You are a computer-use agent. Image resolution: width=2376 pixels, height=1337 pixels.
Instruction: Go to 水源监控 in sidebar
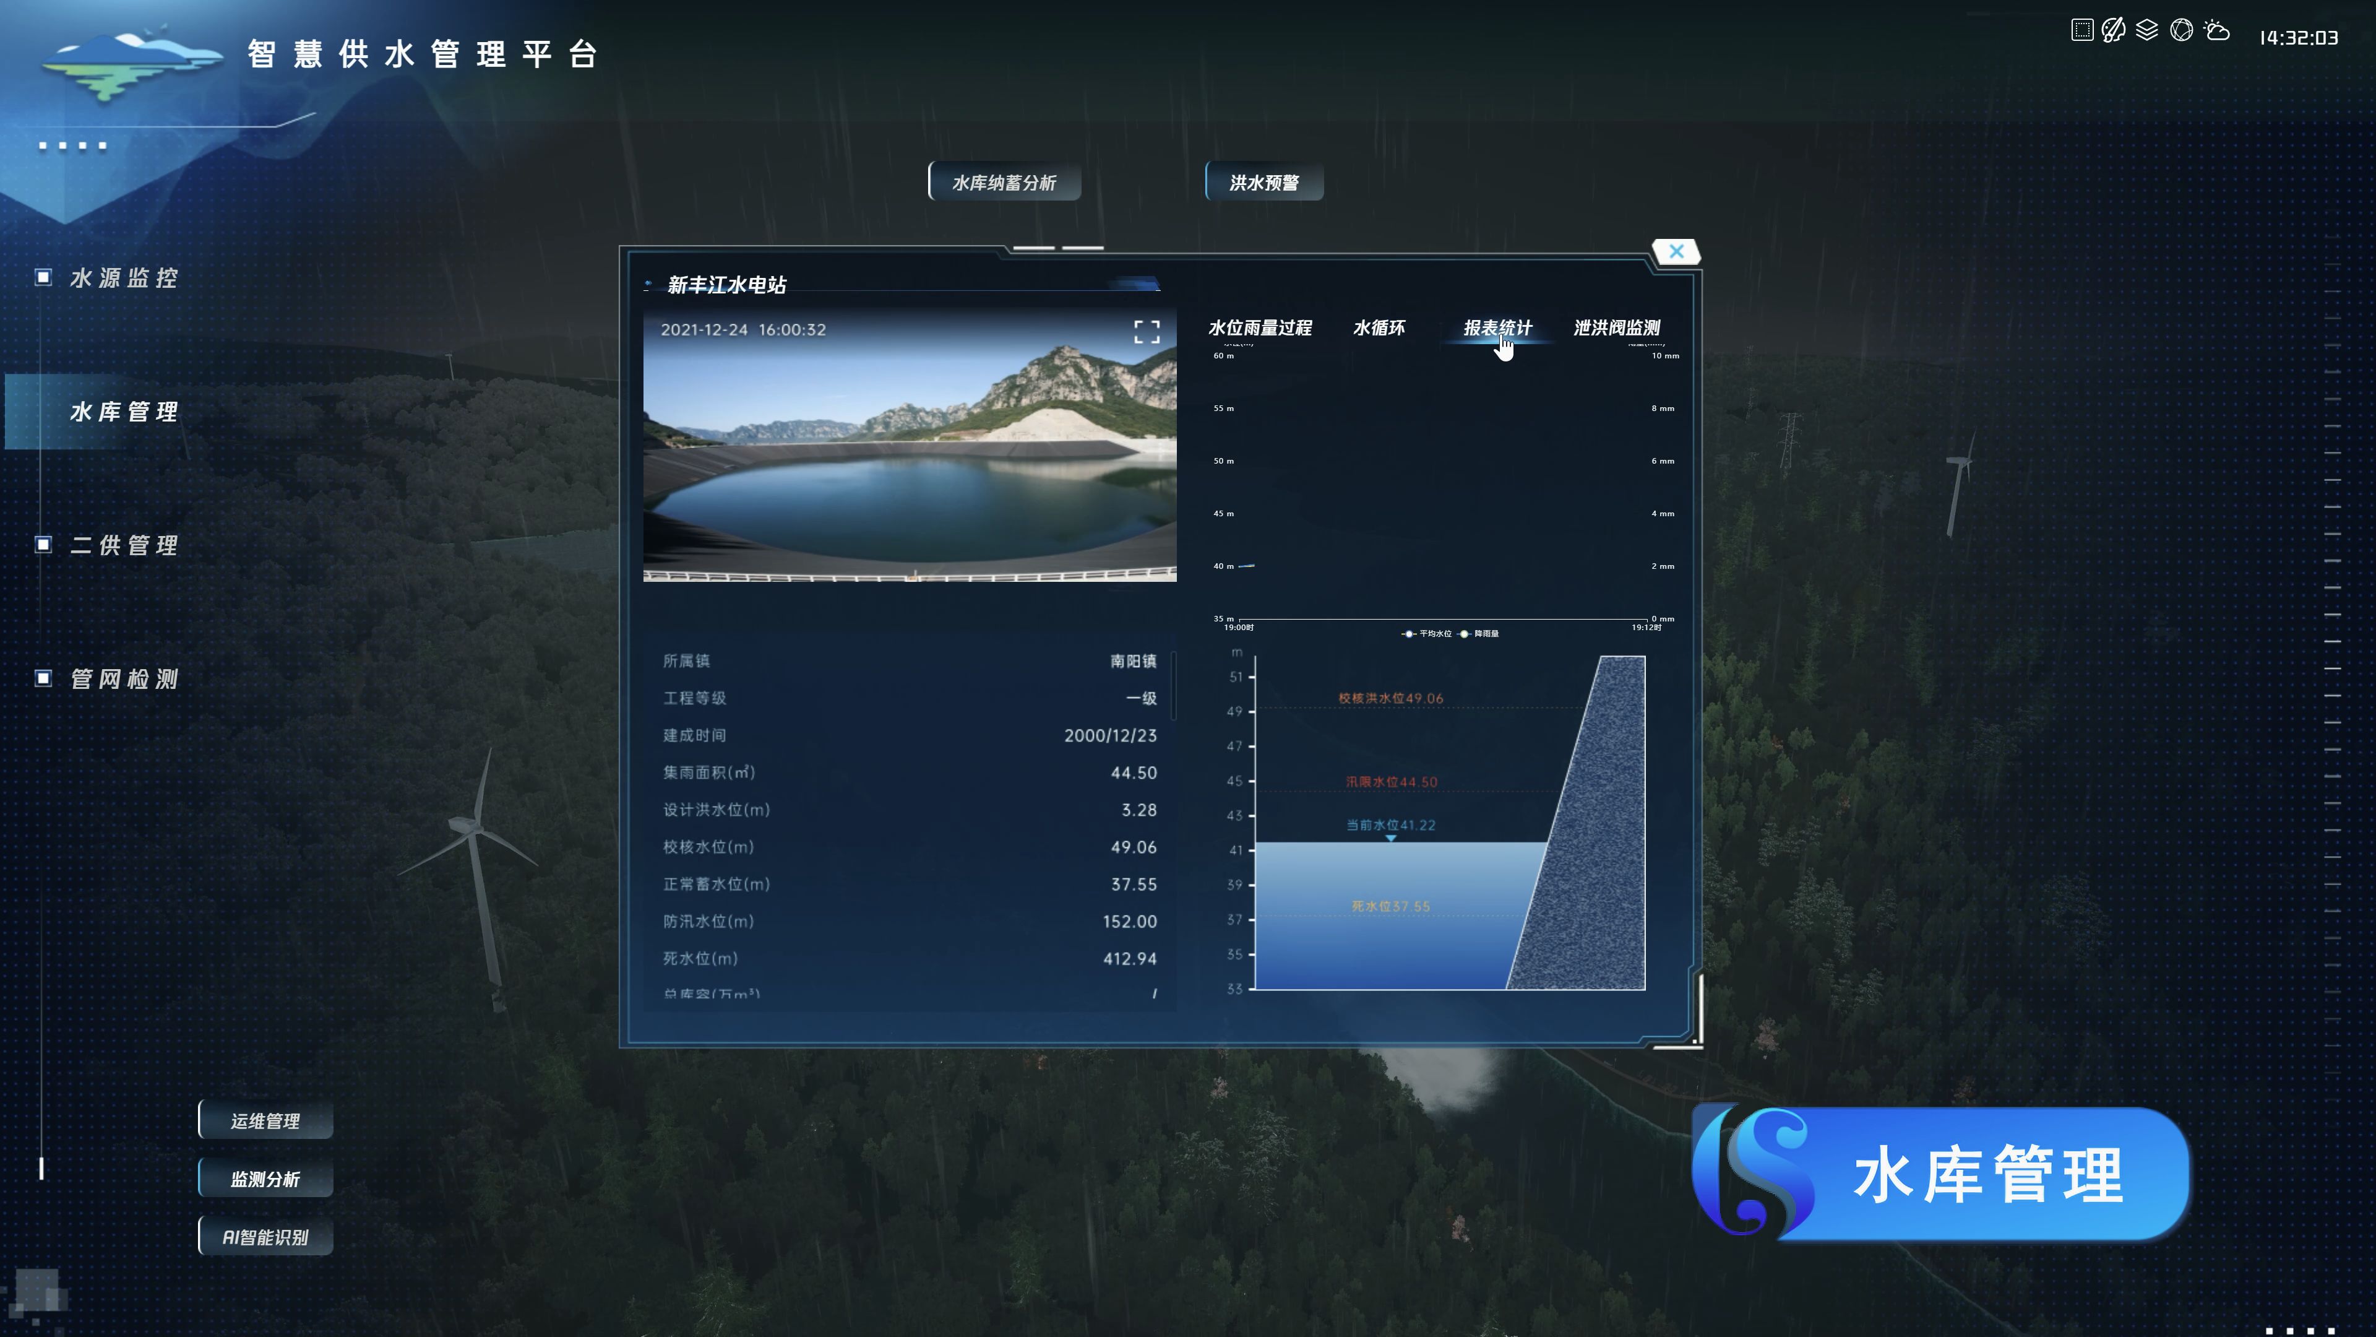[124, 278]
